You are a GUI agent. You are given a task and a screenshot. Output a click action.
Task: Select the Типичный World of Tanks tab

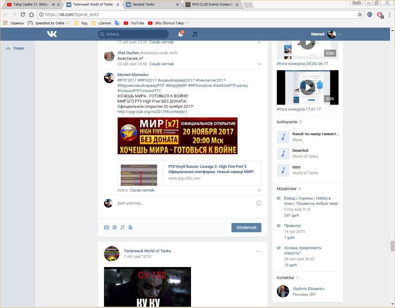[x=93, y=4]
